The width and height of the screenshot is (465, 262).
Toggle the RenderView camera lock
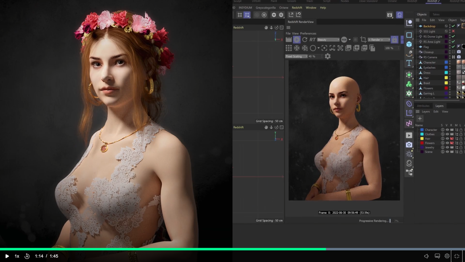[395, 40]
